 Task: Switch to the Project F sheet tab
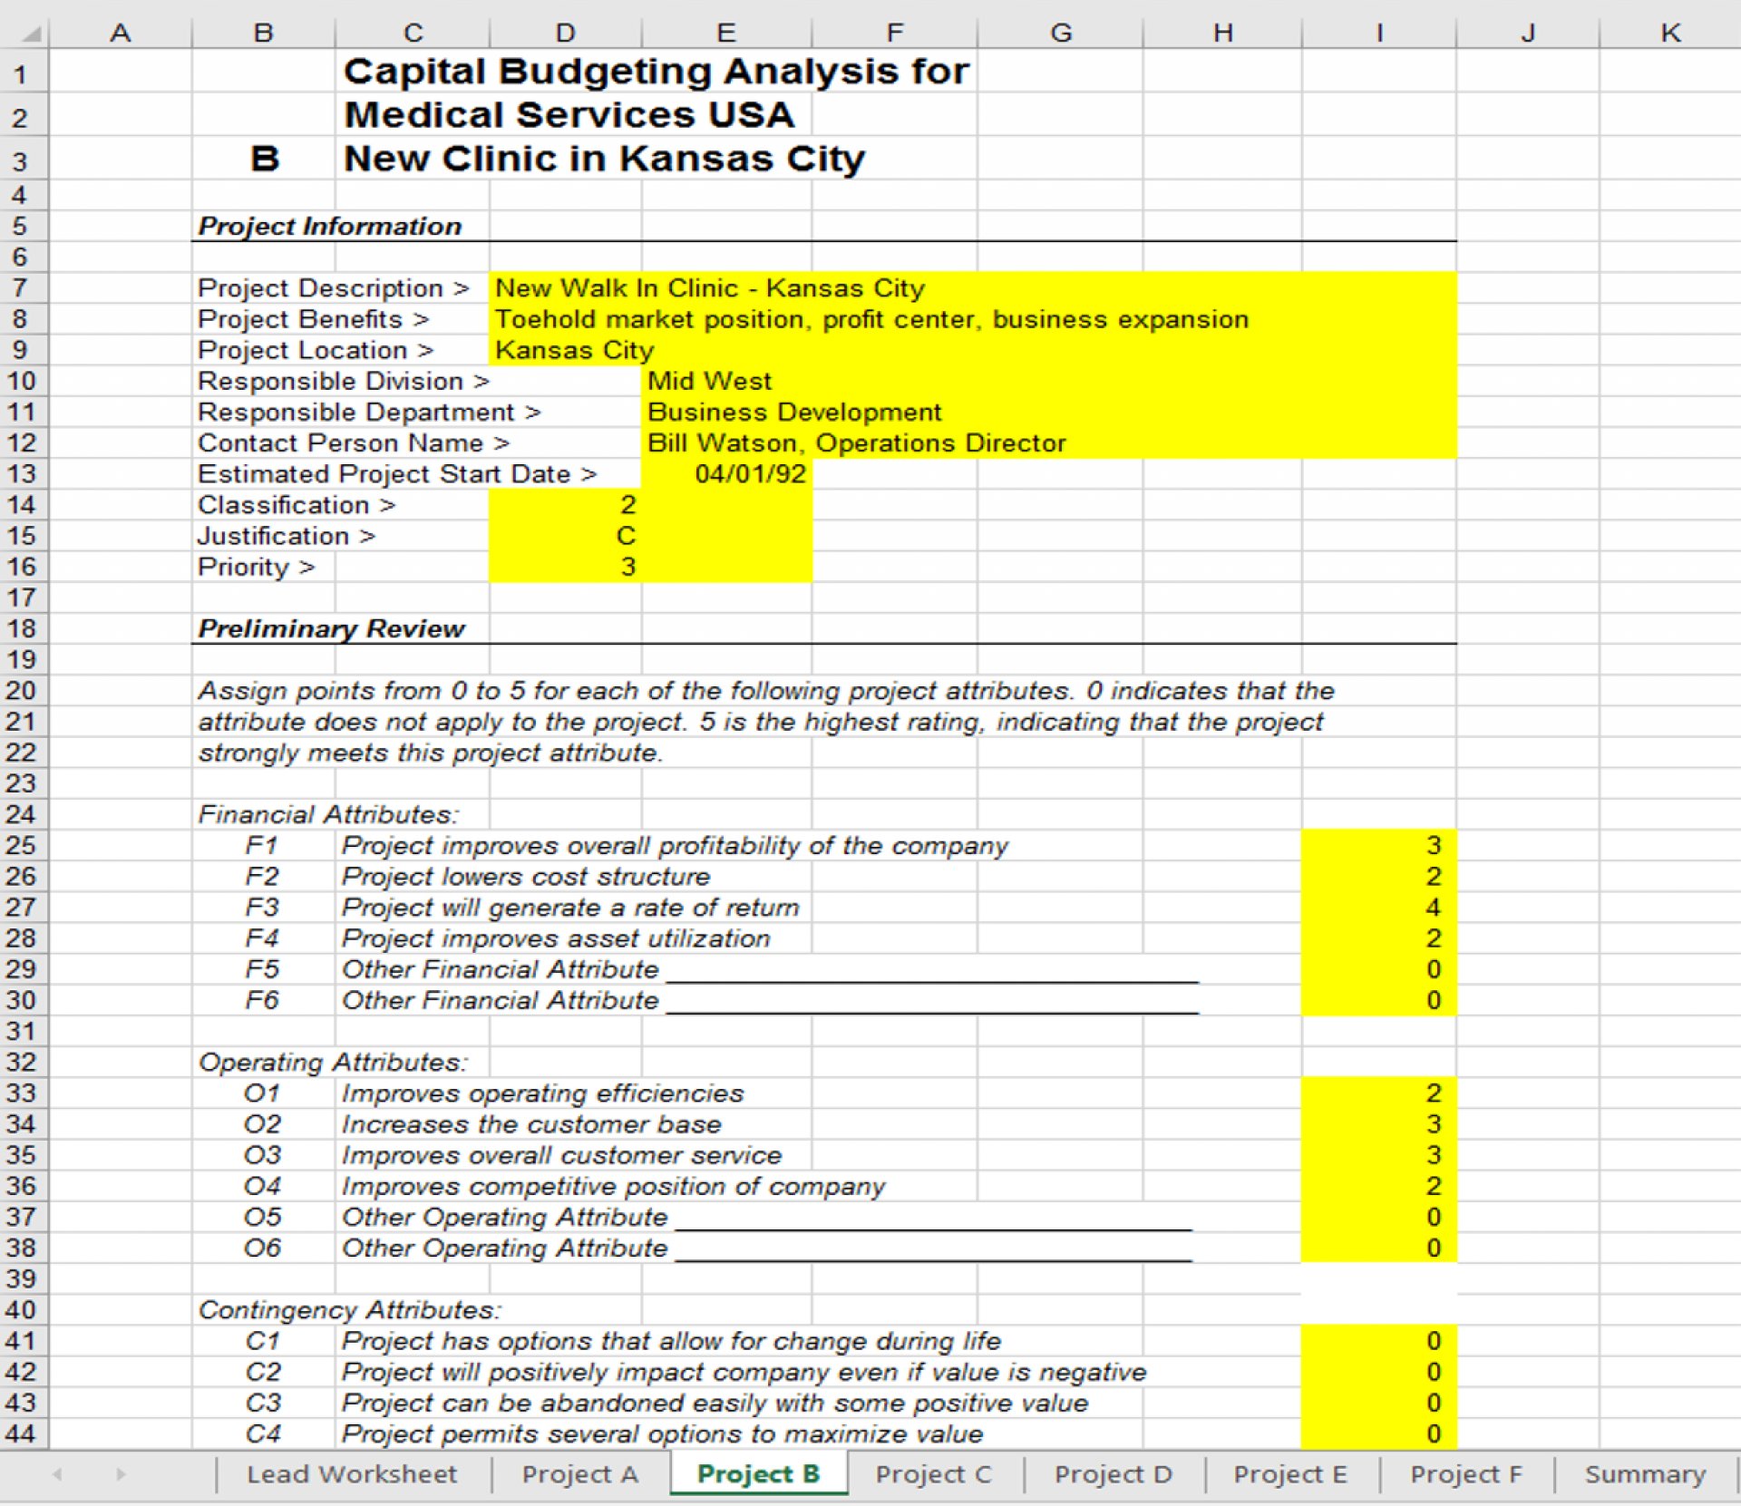click(1465, 1474)
